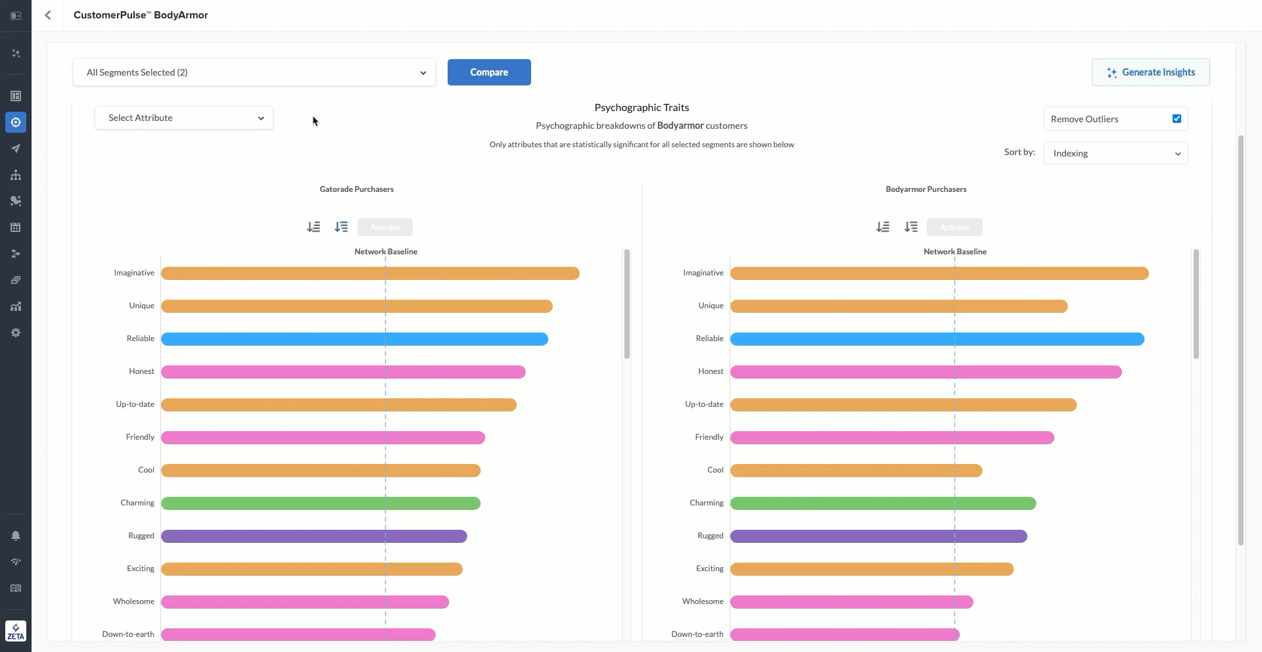Open the settings gear icon in sidebar
The height and width of the screenshot is (652, 1262).
[x=16, y=333]
